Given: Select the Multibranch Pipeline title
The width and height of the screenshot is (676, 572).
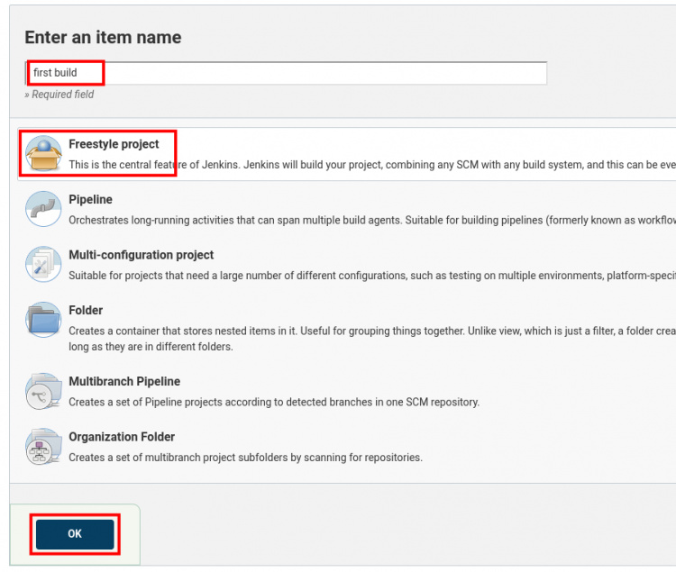Looking at the screenshot, I should 124,381.
